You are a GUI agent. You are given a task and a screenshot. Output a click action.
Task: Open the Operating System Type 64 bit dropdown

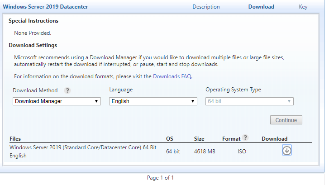249,101
